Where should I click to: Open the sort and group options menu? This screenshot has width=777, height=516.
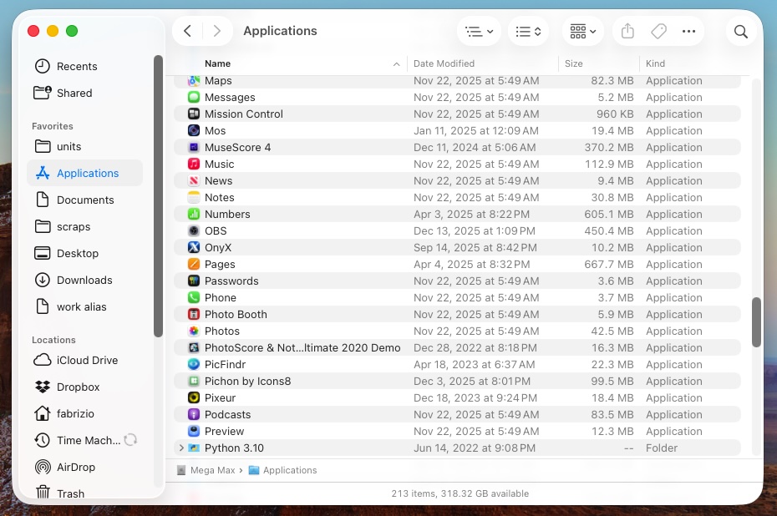coord(528,31)
